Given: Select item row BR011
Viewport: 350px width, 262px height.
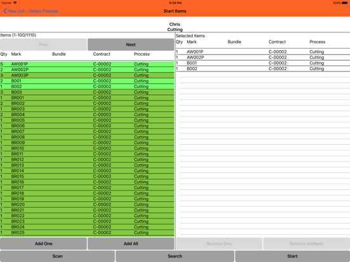Looking at the screenshot, I should tap(87, 154).
